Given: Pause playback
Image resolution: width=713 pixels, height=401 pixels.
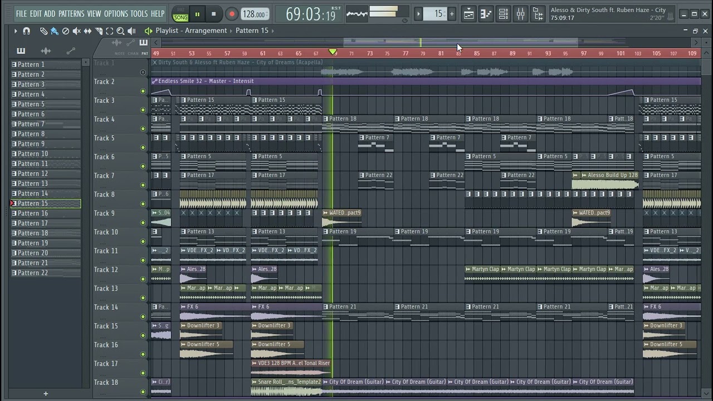Looking at the screenshot, I should click(x=197, y=14).
